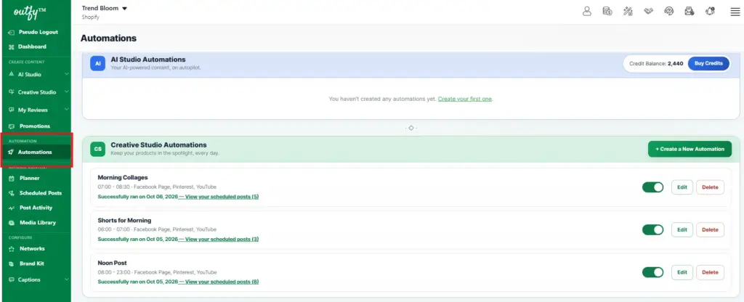Delete the Noon Post automation
Image resolution: width=744 pixels, height=302 pixels.
coord(711,272)
